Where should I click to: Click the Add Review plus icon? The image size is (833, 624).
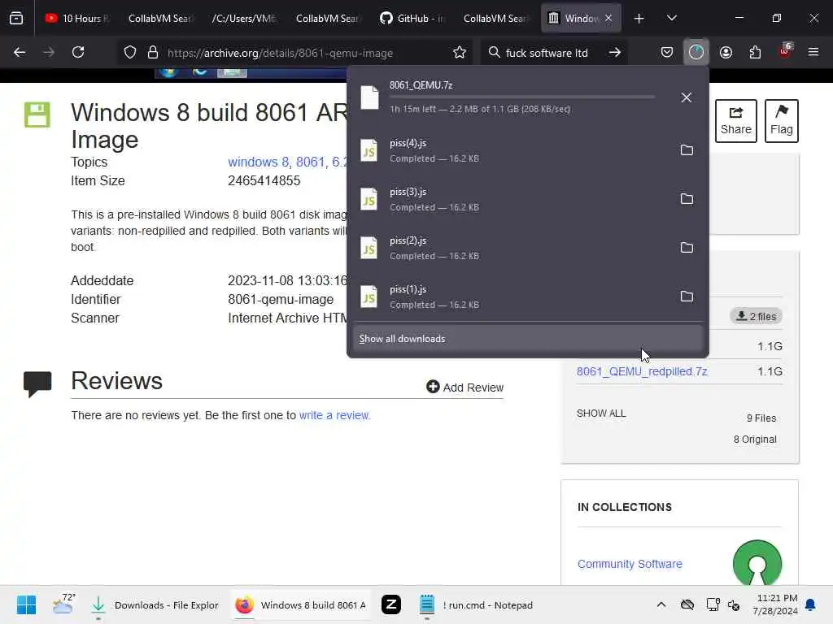tap(433, 387)
